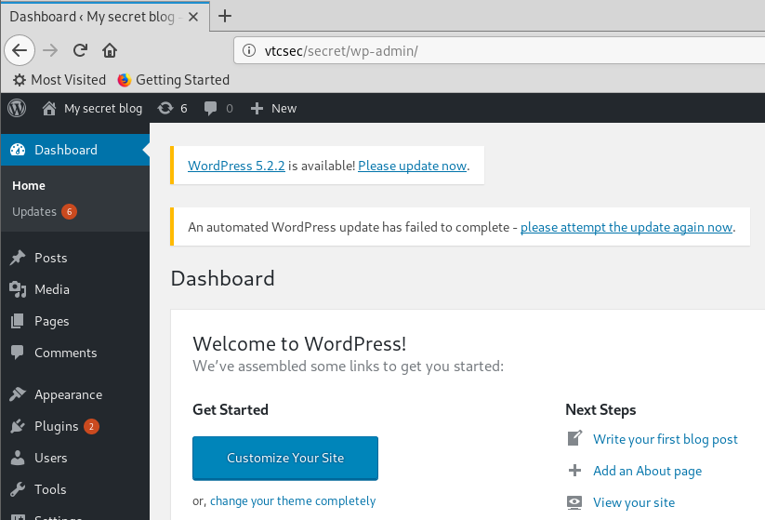Select Updates under Dashboard
The image size is (765, 520).
(x=34, y=211)
